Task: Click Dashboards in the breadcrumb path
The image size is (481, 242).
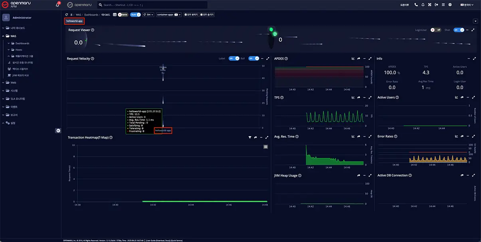Action: [91, 14]
